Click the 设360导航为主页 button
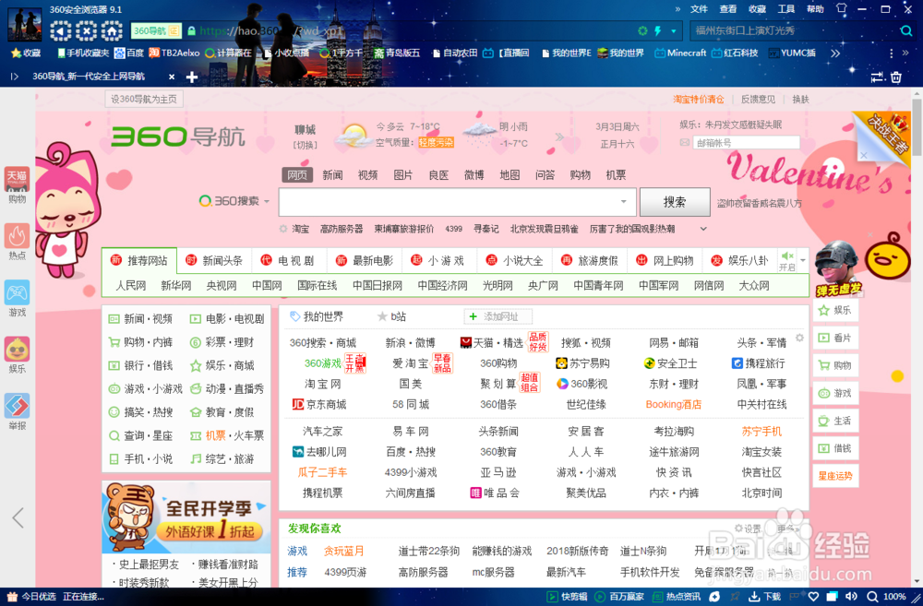This screenshot has height=606, width=923. click(144, 99)
